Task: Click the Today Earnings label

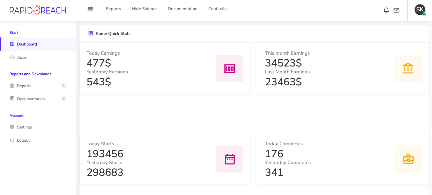Action: [x=103, y=53]
